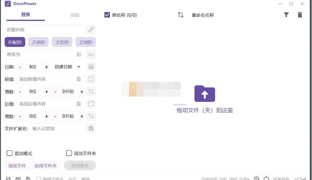Open the filter icon in the top bar
Screen dimensions: 312x180
click(x=286, y=15)
